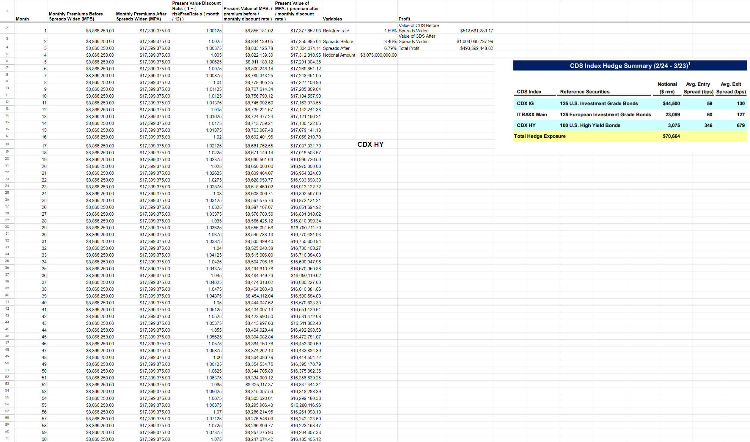Click the $70,664 total notional value

pos(671,136)
